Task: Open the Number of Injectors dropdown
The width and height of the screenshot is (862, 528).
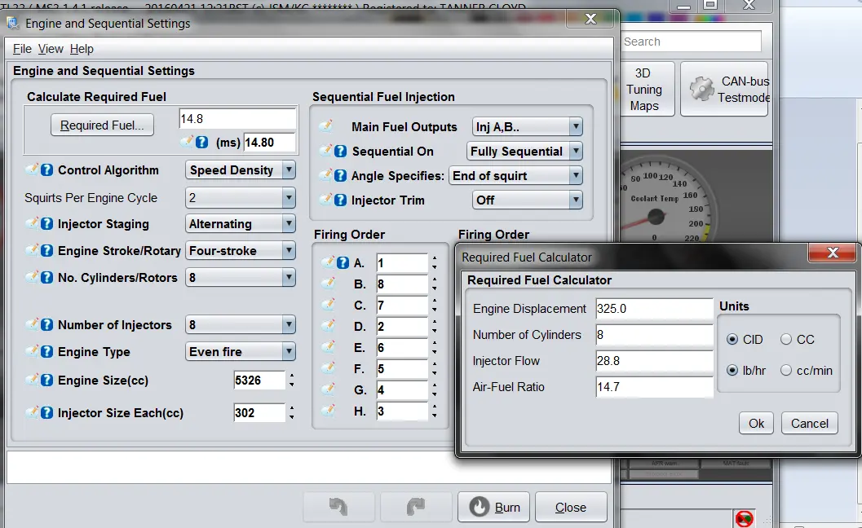Action: pyautogui.click(x=241, y=325)
